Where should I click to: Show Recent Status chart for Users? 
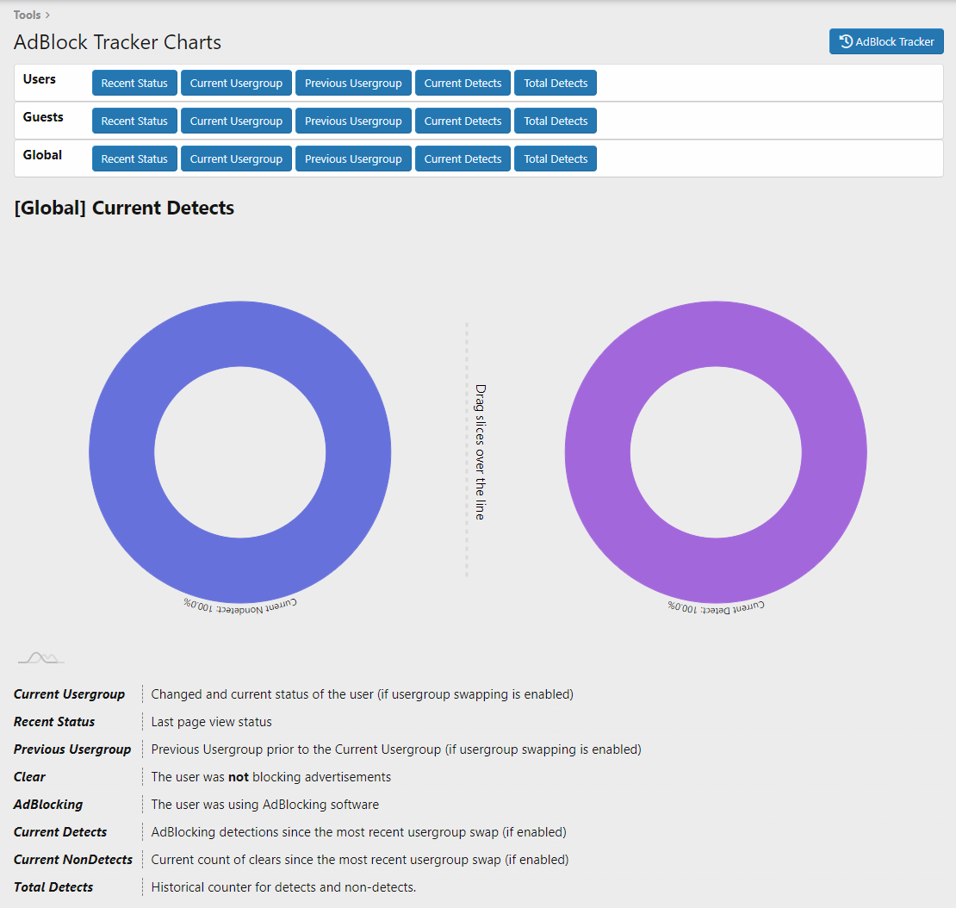(x=134, y=84)
